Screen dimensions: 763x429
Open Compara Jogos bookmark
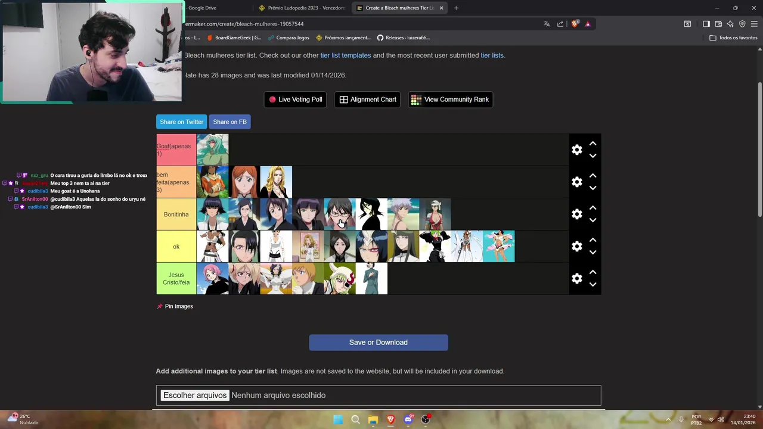pos(289,38)
